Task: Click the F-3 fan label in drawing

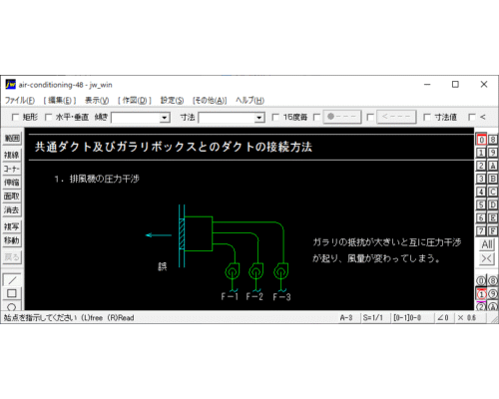Action: [x=281, y=296]
